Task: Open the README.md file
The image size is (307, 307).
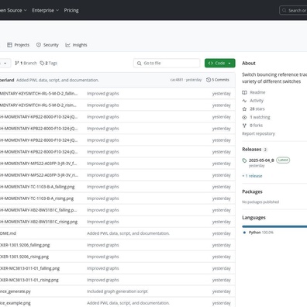Action: point(8,233)
